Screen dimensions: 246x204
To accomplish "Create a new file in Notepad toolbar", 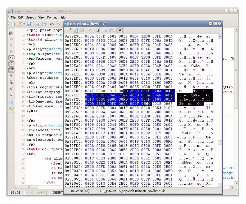I will click(x=13, y=24).
